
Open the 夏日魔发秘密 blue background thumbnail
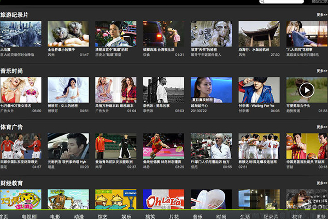[x=211, y=90]
